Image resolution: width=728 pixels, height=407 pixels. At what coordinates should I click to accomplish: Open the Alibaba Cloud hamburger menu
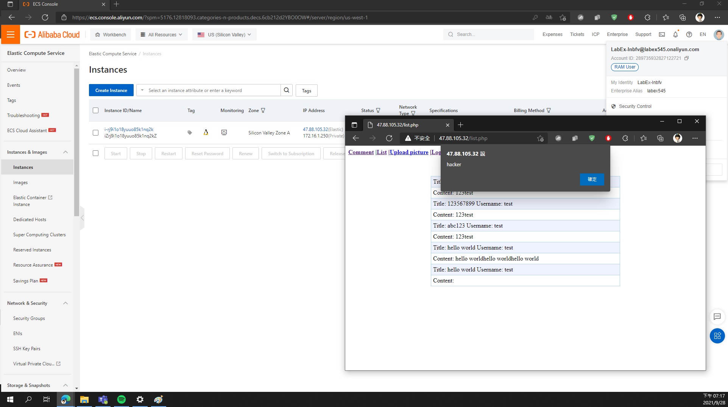[11, 34]
